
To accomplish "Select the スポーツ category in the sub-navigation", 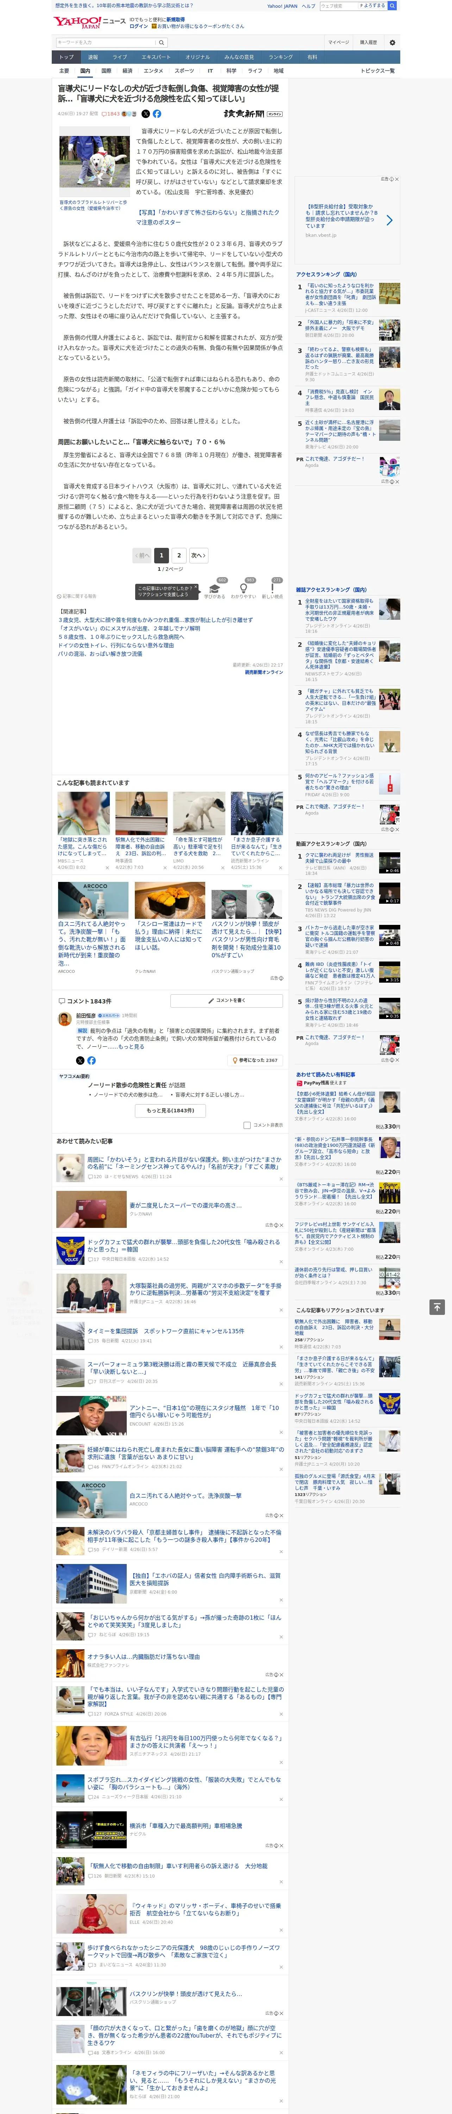I will 184,70.
